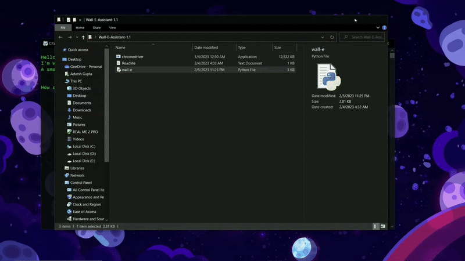The width and height of the screenshot is (465, 261).
Task: Open the File menu tab
Action: click(63, 27)
